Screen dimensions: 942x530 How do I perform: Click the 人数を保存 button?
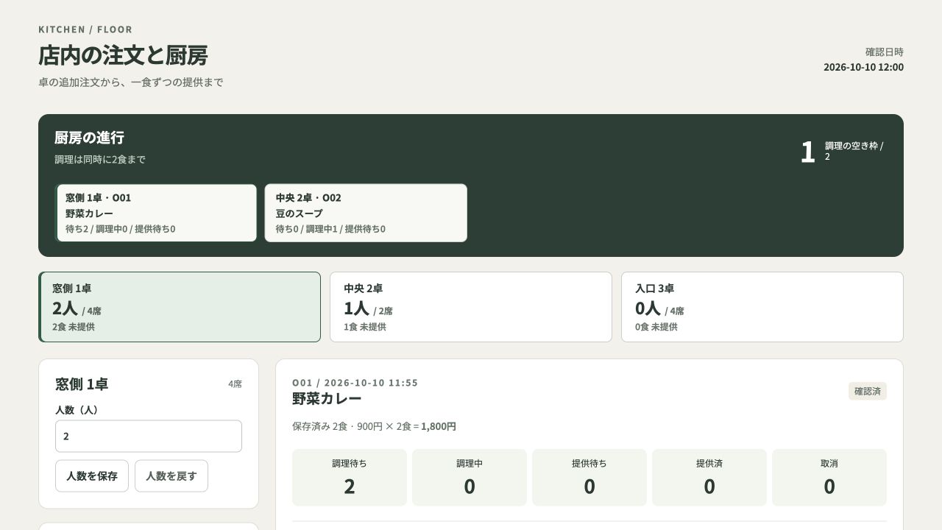click(x=92, y=476)
